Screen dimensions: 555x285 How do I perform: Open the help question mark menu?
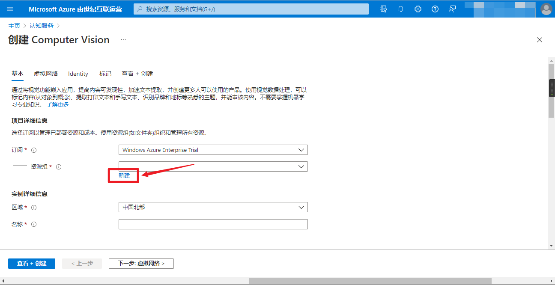point(435,9)
